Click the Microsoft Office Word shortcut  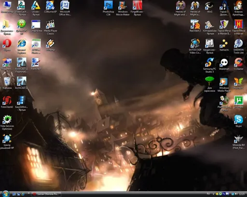click(x=65, y=8)
